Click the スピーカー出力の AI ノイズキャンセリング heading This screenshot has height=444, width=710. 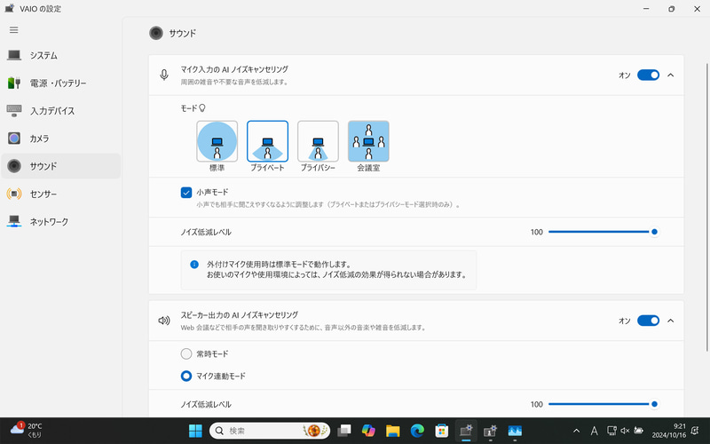240,315
